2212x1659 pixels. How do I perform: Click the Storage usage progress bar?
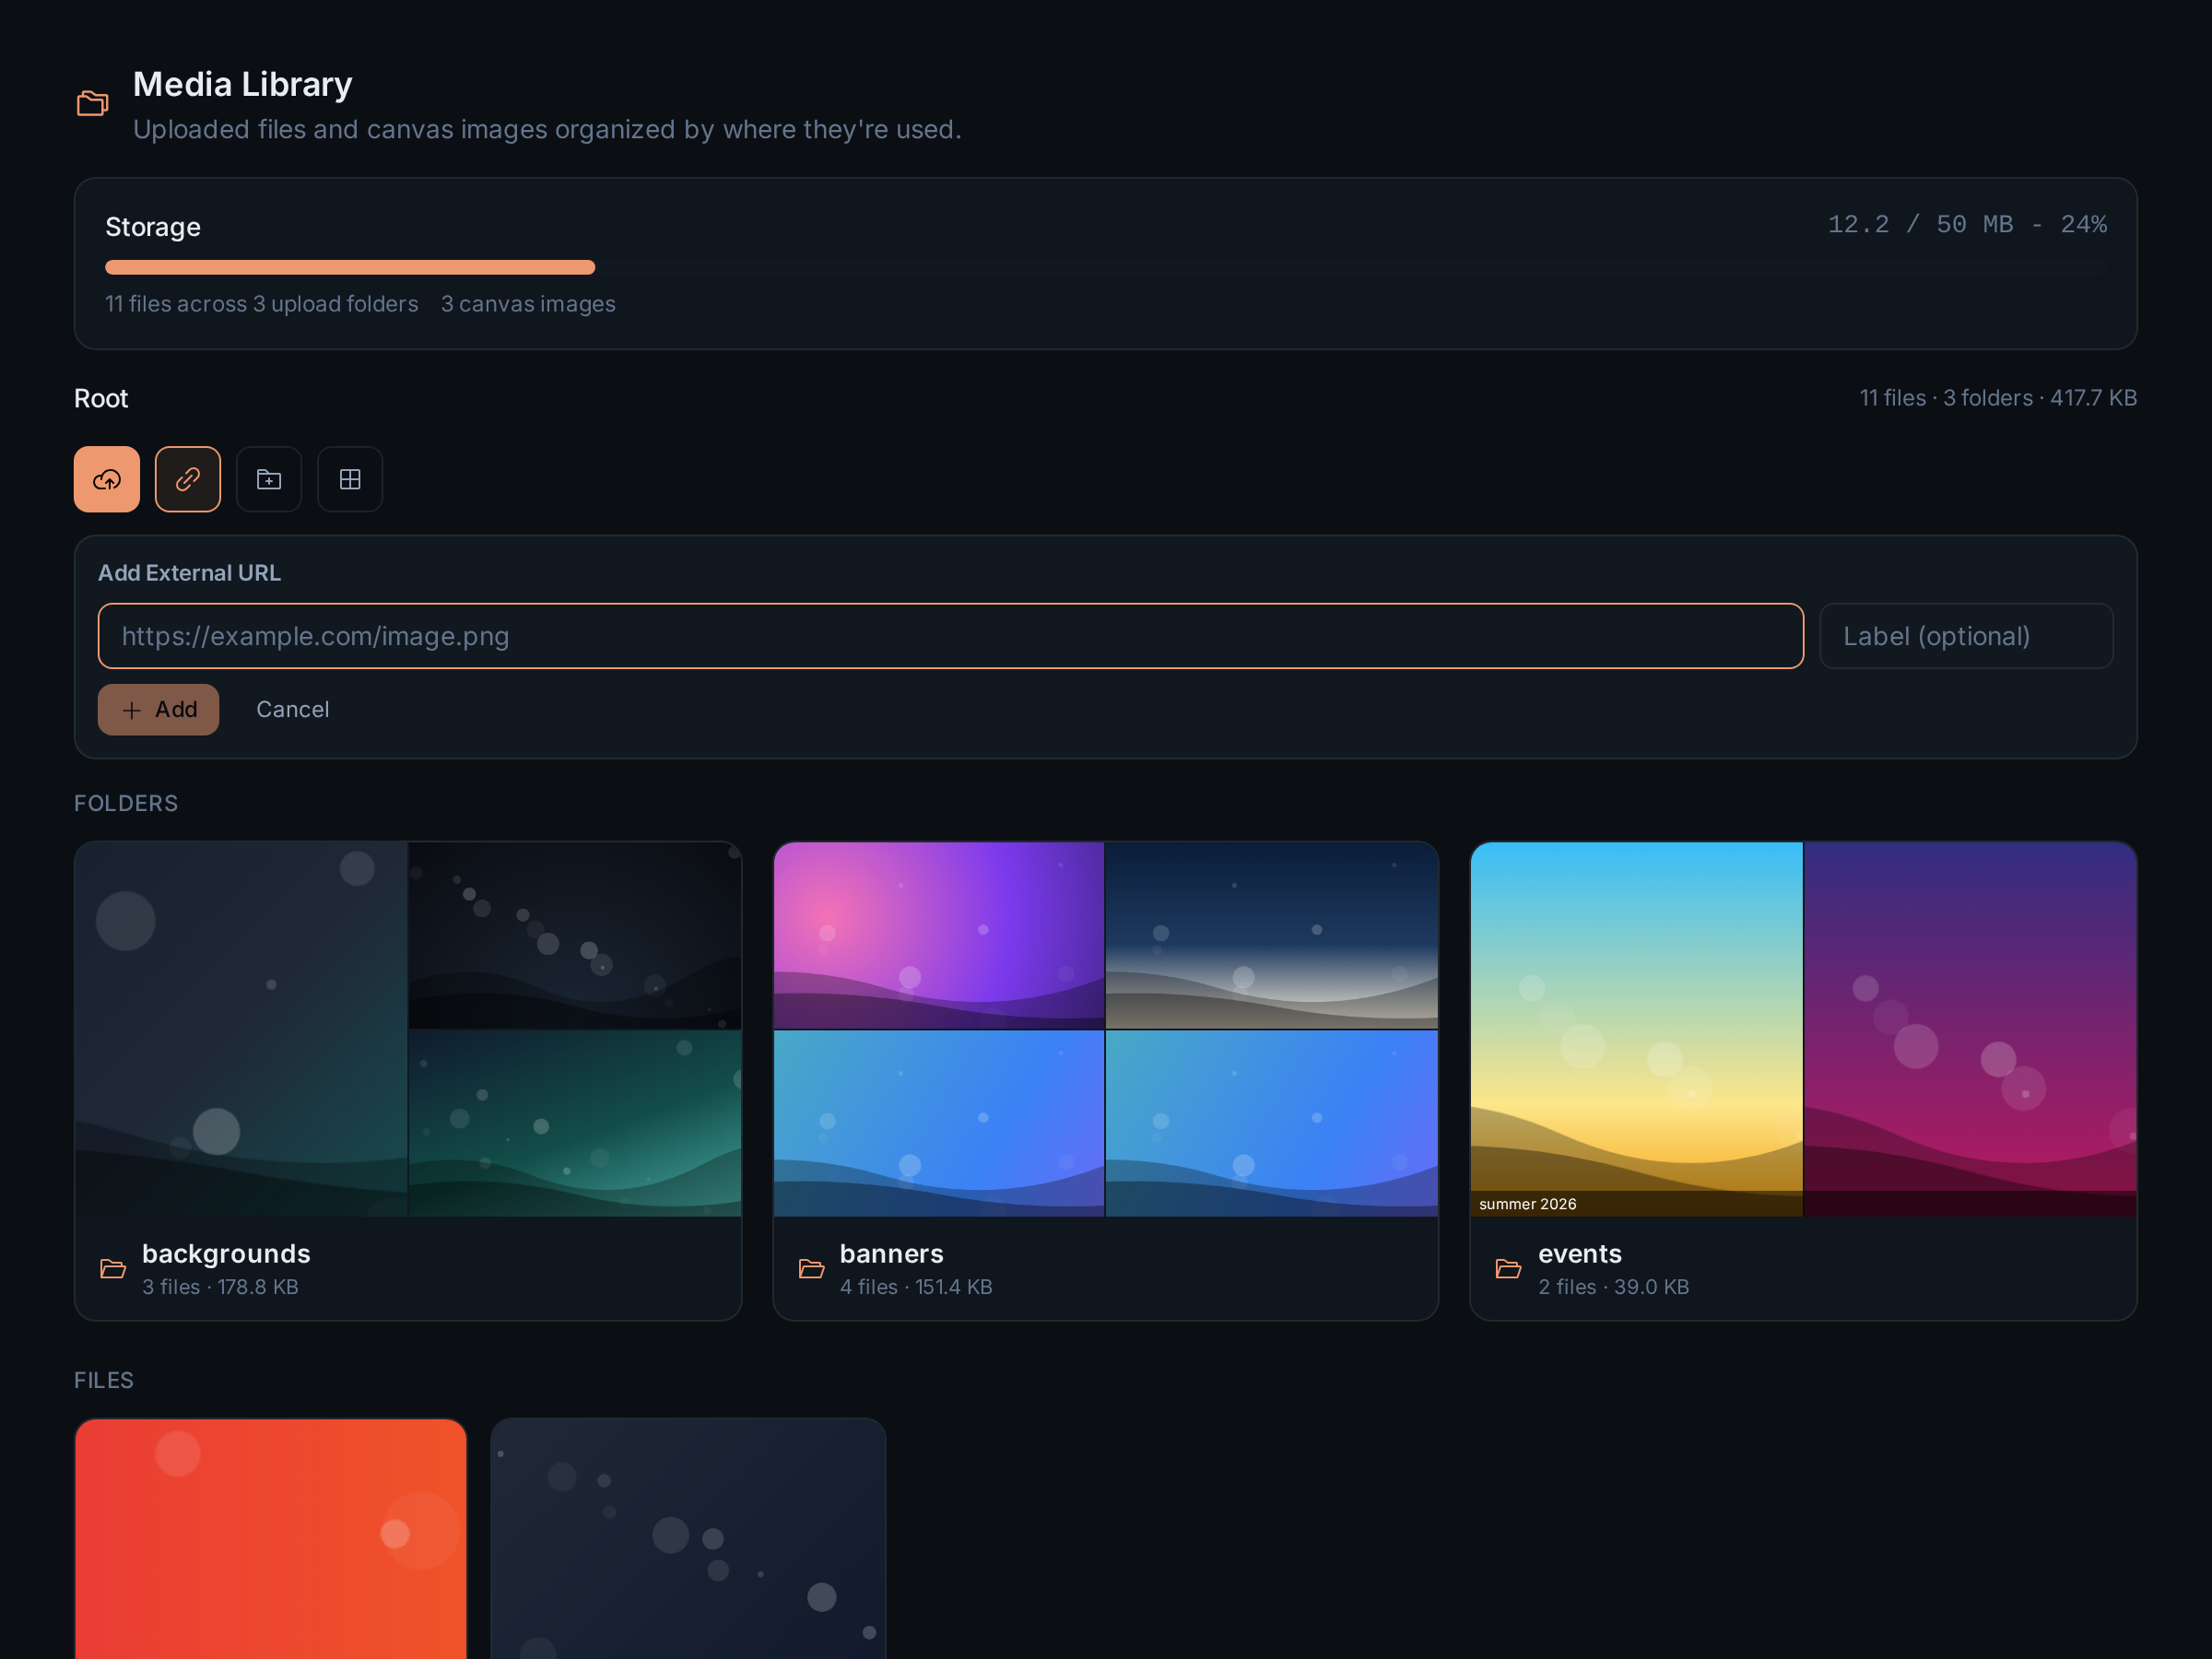pyautogui.click(x=1106, y=267)
